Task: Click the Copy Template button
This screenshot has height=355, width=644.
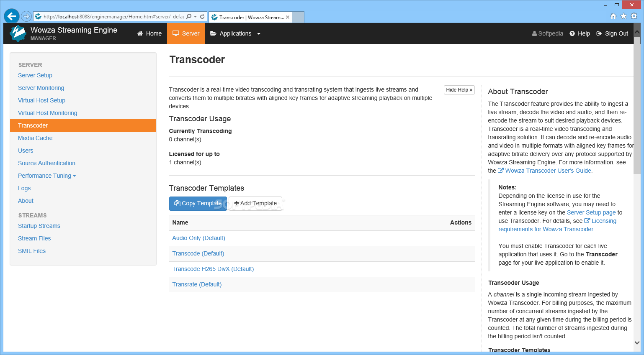Action: 198,204
